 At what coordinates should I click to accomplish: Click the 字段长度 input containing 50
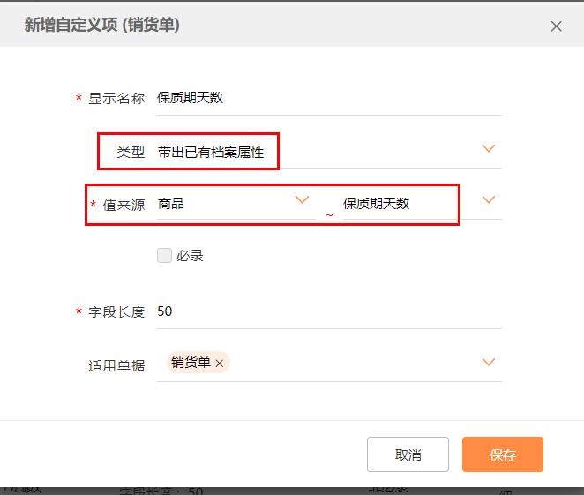coord(326,311)
